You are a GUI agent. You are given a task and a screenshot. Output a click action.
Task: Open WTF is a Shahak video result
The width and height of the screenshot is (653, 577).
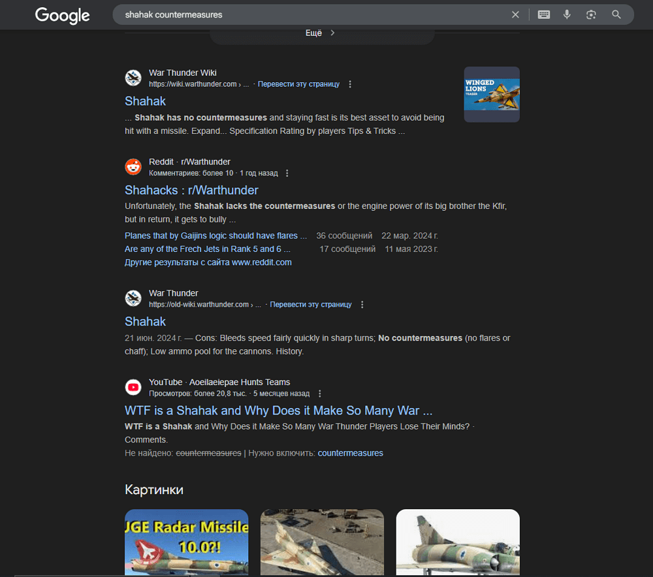point(279,411)
